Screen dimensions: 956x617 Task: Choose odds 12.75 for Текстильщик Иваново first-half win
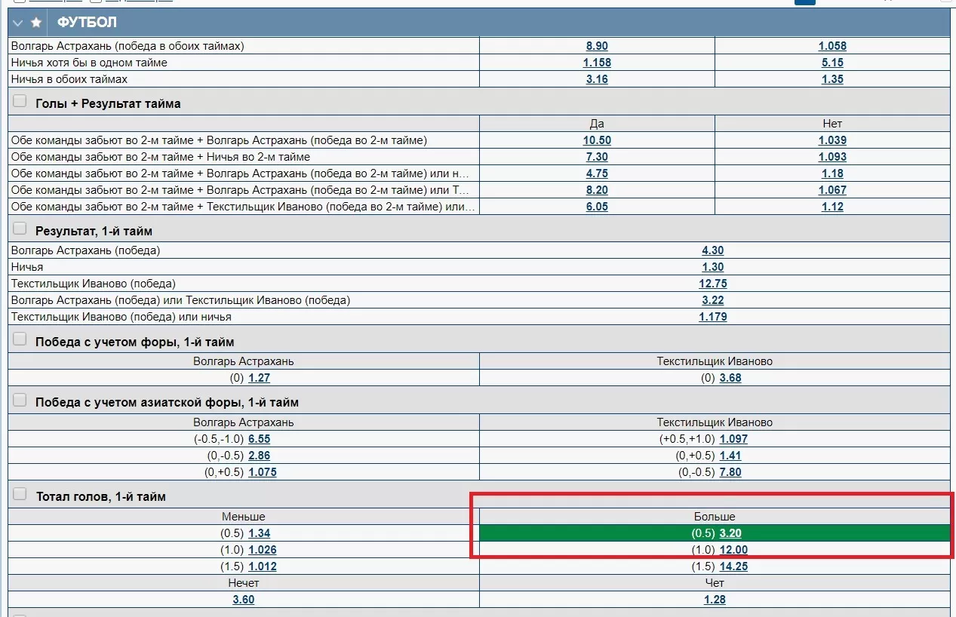pos(712,284)
